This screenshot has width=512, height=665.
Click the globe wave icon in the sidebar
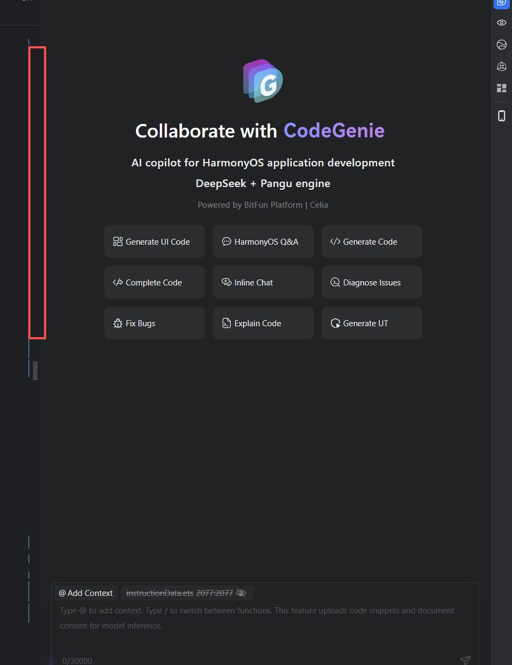point(502,45)
